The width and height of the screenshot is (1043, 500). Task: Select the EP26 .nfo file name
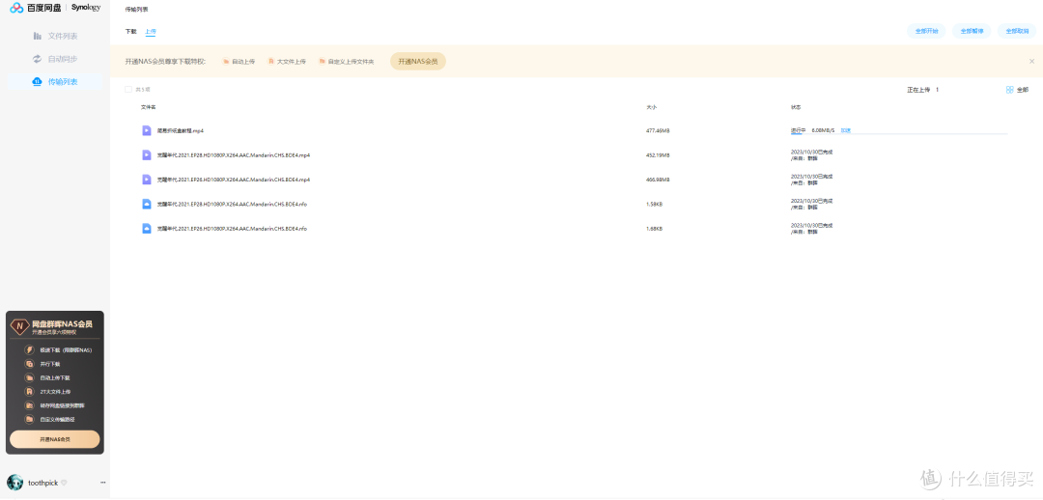pos(232,229)
